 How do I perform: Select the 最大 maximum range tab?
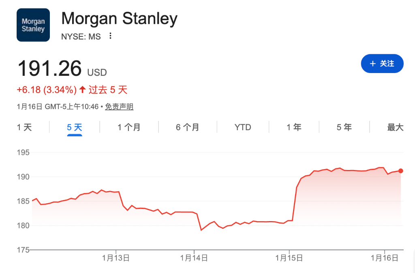click(395, 127)
